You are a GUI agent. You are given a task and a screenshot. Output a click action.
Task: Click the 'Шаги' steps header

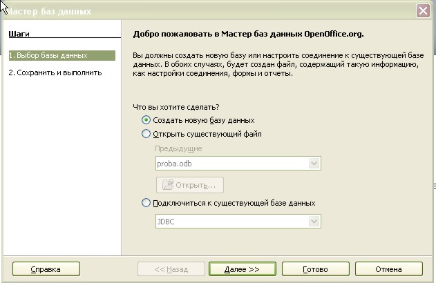pyautogui.click(x=19, y=34)
